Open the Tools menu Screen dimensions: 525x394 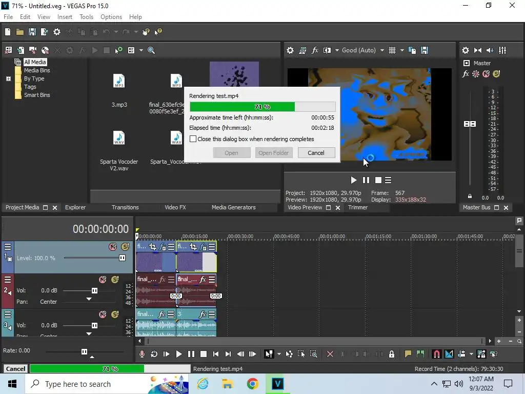pos(86,17)
